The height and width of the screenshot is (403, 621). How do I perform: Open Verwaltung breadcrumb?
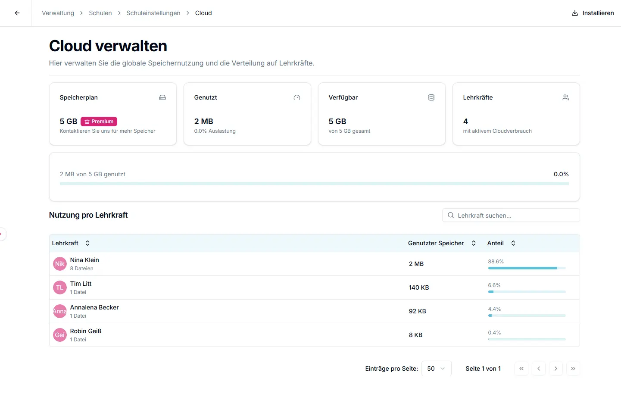(58, 13)
